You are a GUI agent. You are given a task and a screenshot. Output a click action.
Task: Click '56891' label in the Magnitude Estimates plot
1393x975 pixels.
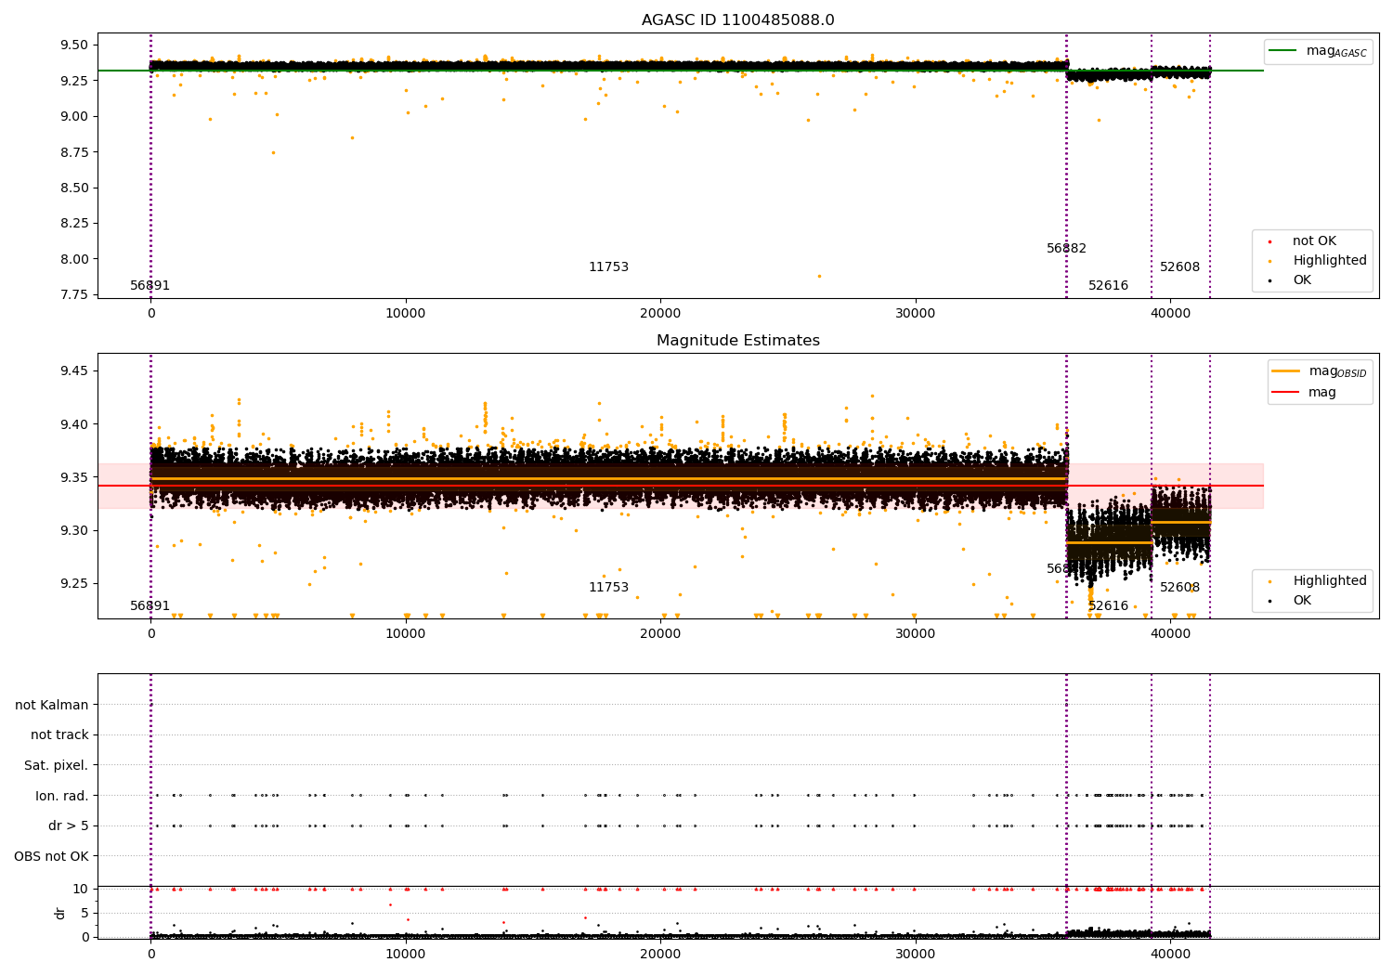150,606
